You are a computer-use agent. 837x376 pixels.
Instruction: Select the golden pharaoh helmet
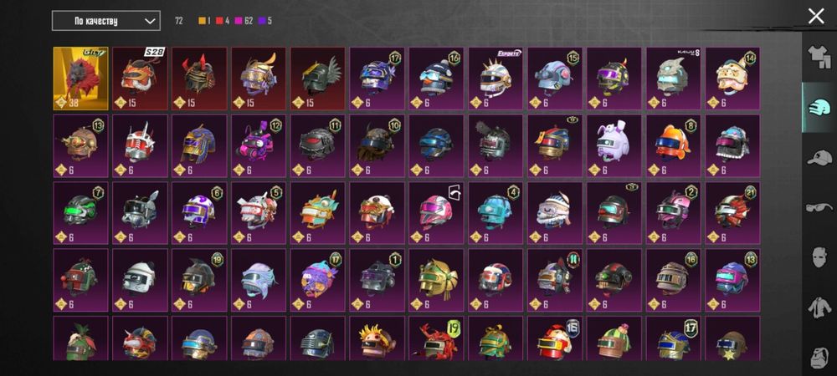click(437, 280)
